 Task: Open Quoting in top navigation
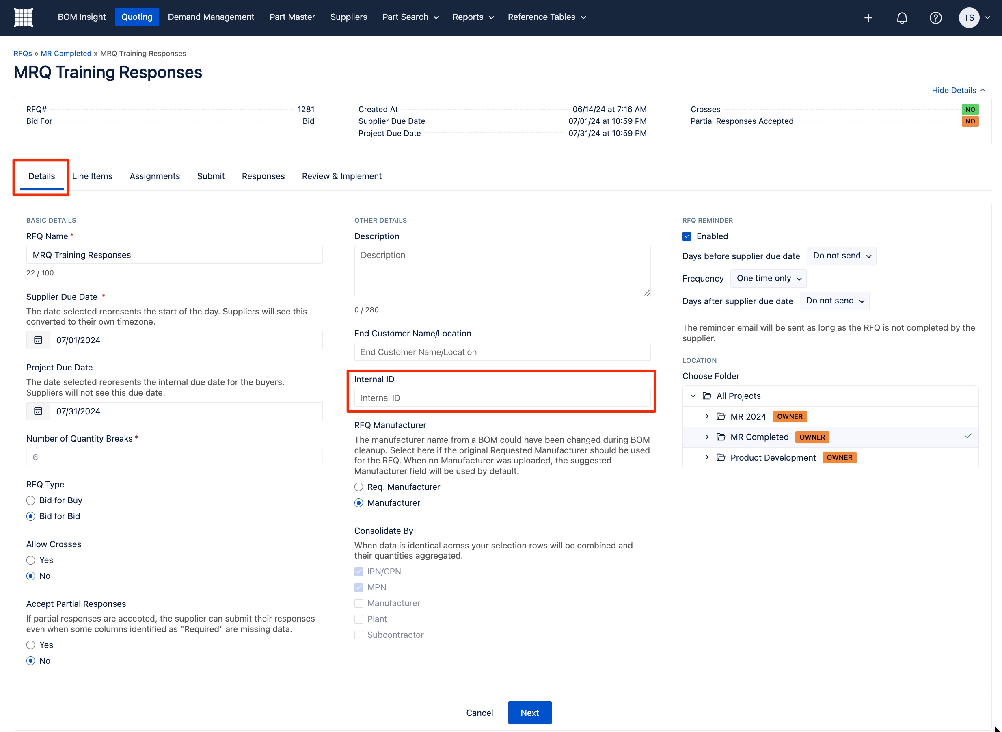tap(136, 17)
